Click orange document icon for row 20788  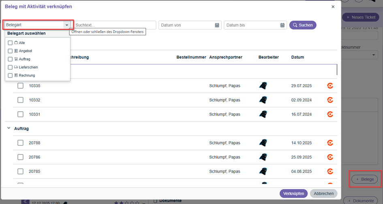pyautogui.click(x=330, y=143)
